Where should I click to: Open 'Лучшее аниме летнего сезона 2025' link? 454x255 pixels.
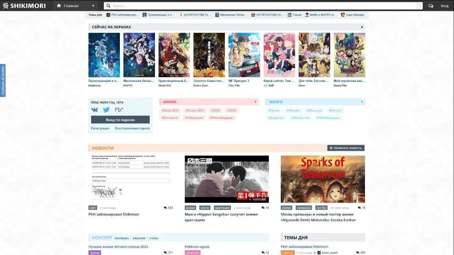118,246
